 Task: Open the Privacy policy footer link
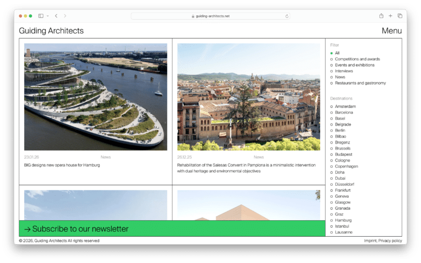pyautogui.click(x=390, y=241)
